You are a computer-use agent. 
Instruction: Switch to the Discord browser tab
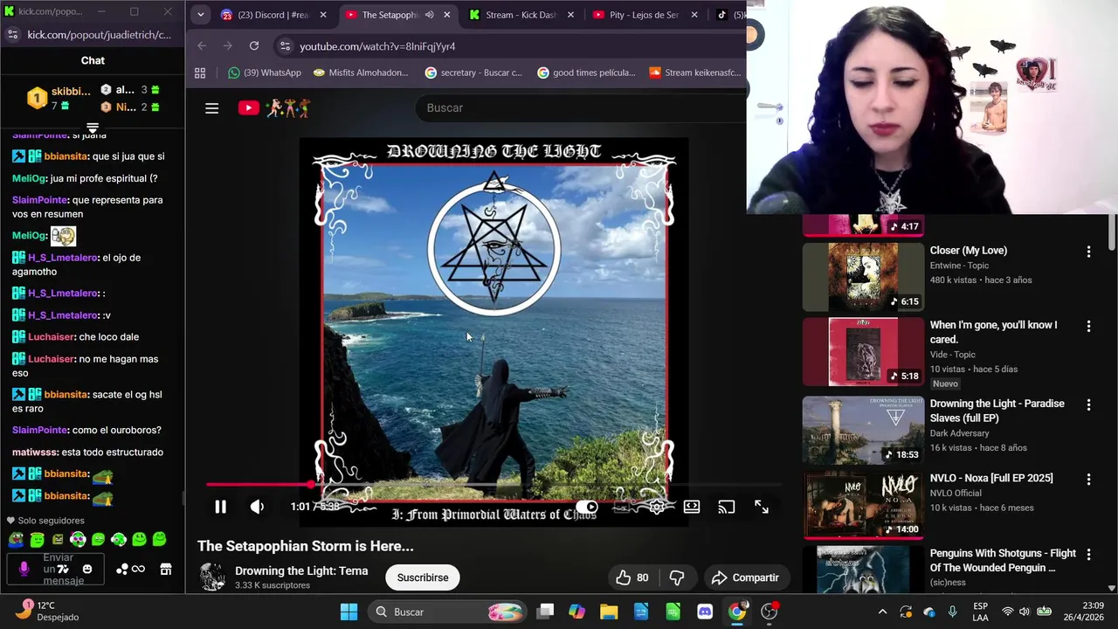point(274,15)
